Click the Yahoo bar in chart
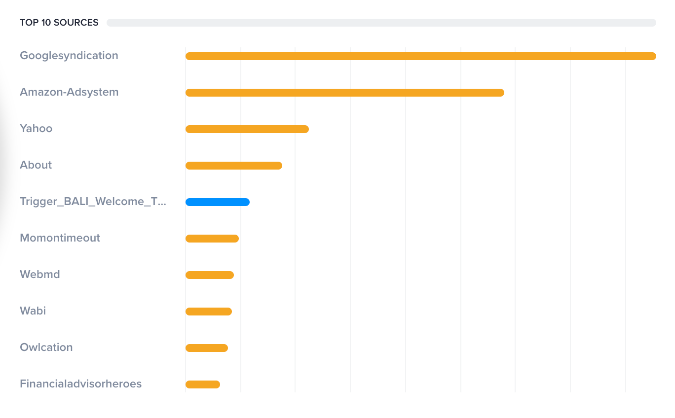Viewport: 675px width, 418px height. (x=247, y=129)
